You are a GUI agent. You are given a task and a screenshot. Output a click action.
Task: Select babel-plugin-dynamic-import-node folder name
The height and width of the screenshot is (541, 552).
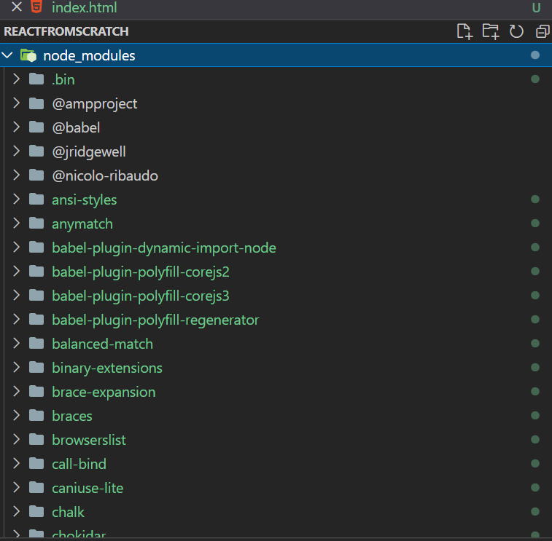(x=164, y=248)
